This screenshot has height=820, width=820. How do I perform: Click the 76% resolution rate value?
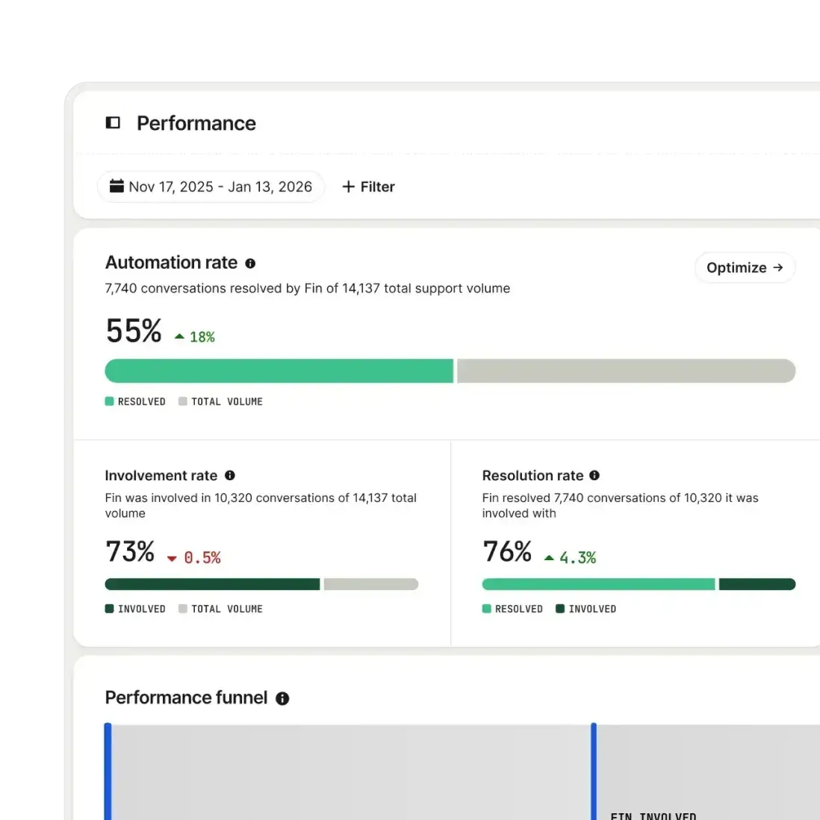(507, 552)
